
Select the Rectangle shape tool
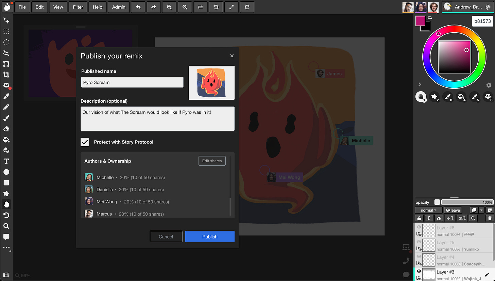coord(6,183)
